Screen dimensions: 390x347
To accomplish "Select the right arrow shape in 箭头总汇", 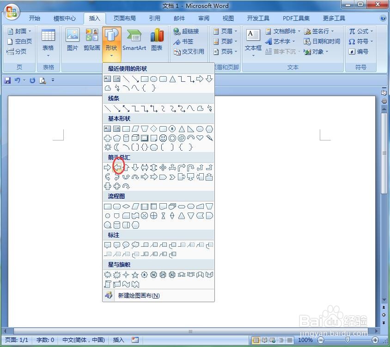I will pos(108,167).
